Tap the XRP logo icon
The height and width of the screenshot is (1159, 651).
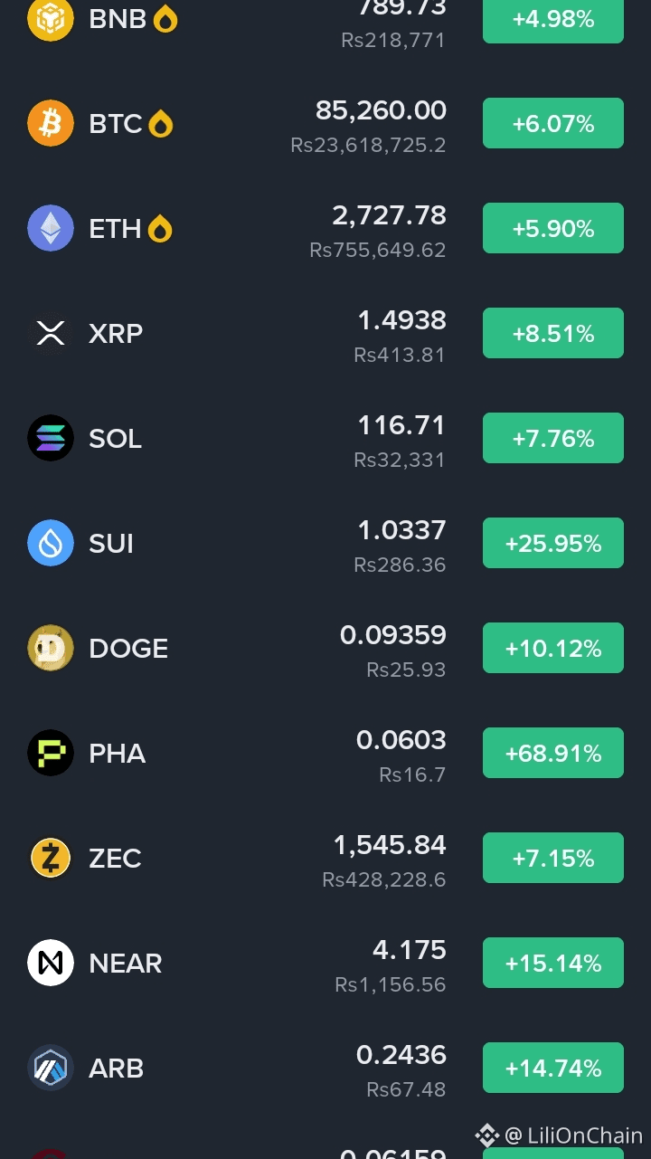coord(51,333)
